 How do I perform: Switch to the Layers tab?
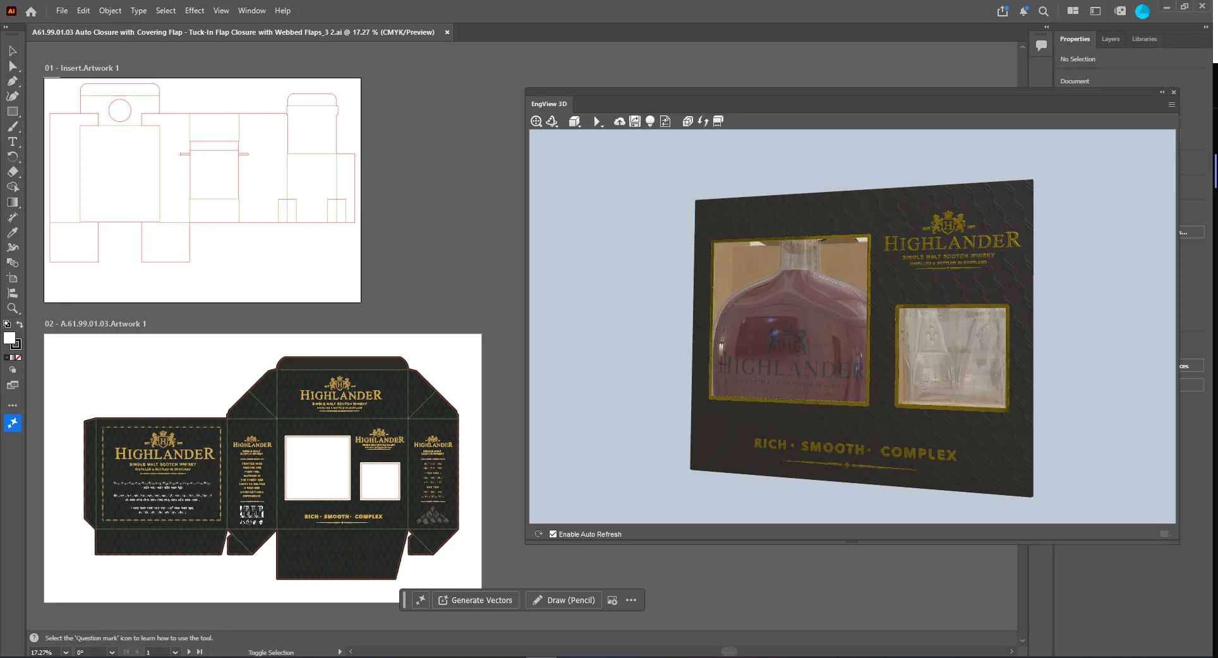[1111, 39]
